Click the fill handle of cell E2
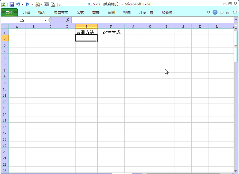Image resolution: width=239 pixels, height=174 pixels. point(97,41)
